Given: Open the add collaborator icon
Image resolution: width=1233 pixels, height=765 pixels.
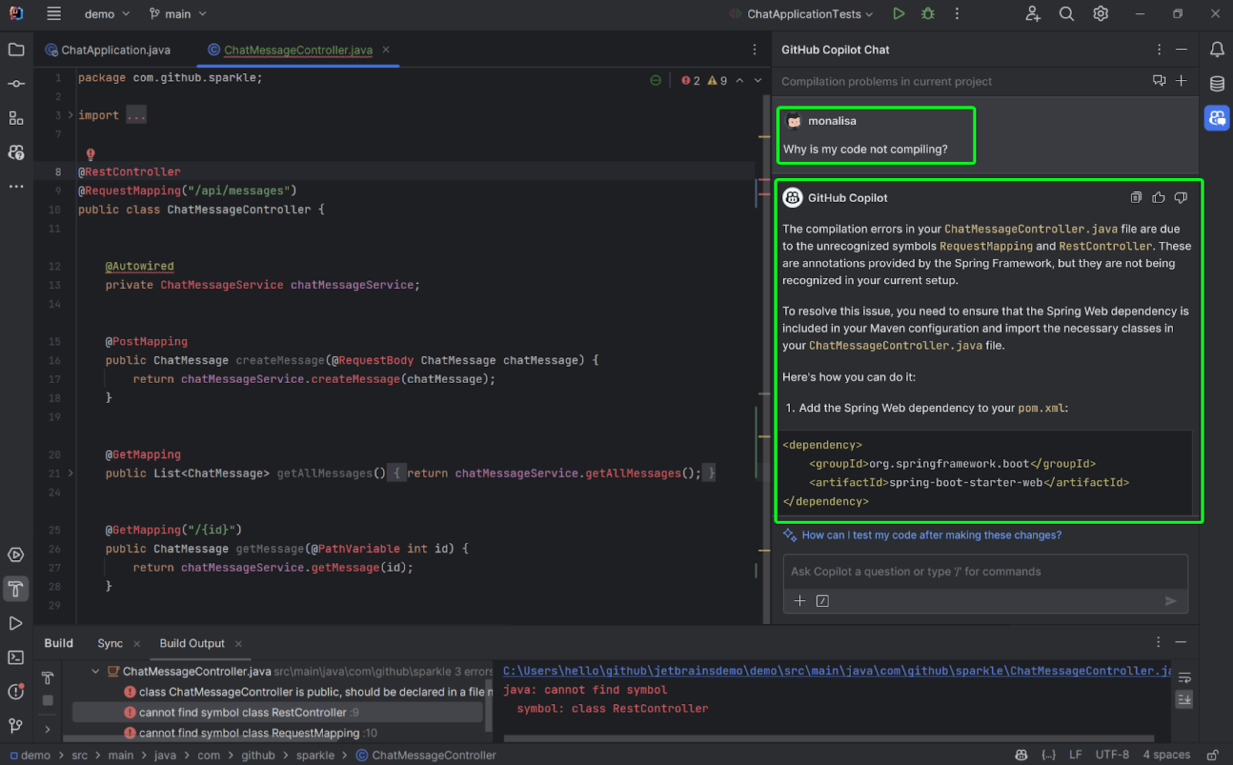Looking at the screenshot, I should pyautogui.click(x=1033, y=14).
